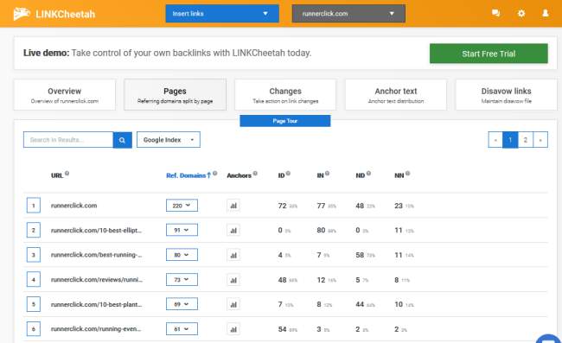Switch to the Disavow links tab

(506, 95)
